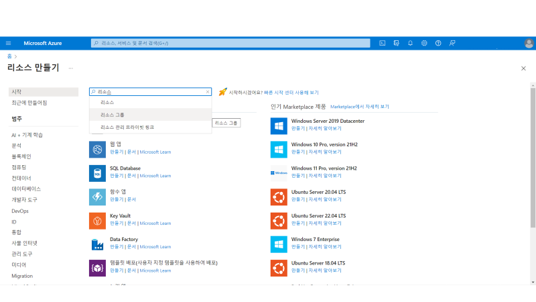The width and height of the screenshot is (536, 302).
Task: Click the Microsoft Azure title text
Action: 43,43
